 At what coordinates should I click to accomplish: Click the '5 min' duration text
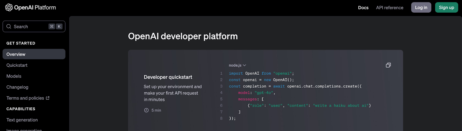tap(156, 110)
